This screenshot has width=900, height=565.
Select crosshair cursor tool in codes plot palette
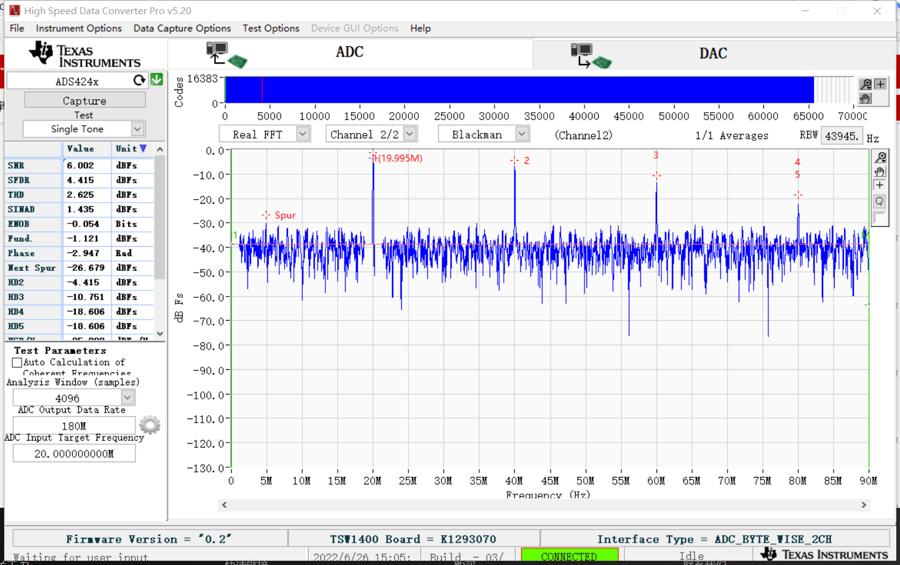pyautogui.click(x=880, y=84)
